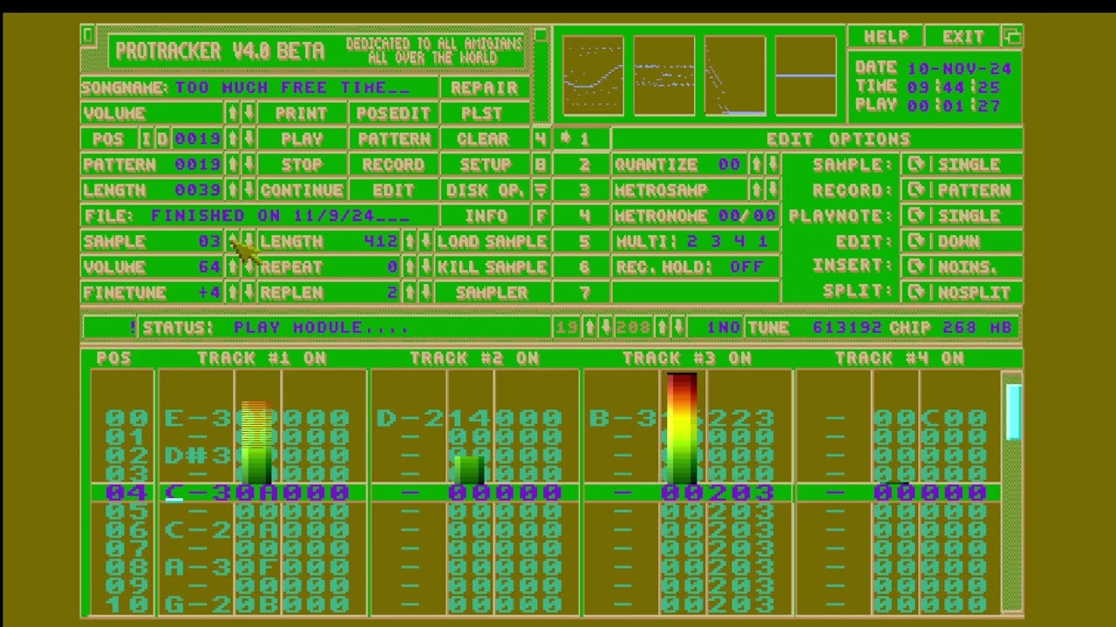Open DISK OP. screen
This screenshot has height=627, width=1116.
coord(485,190)
